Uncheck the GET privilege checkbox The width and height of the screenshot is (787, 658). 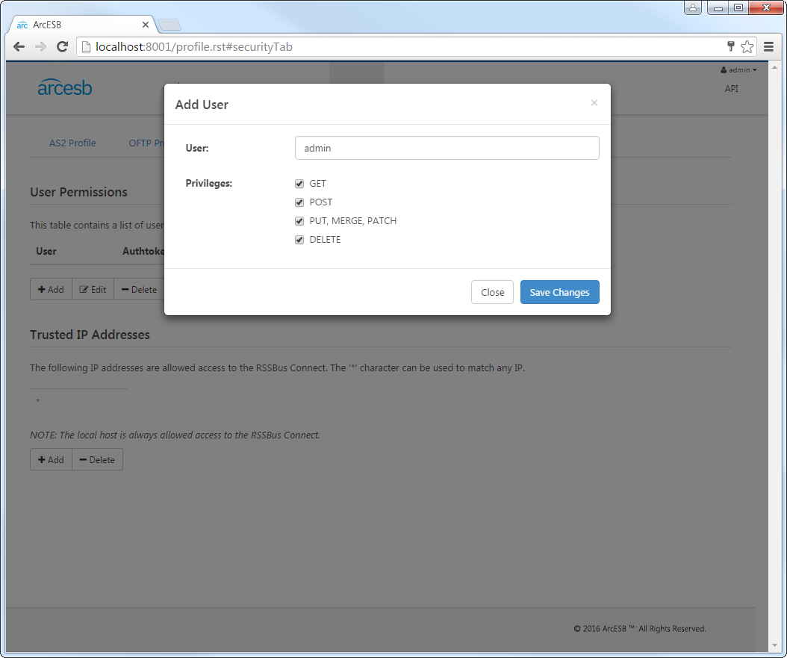pyautogui.click(x=299, y=184)
